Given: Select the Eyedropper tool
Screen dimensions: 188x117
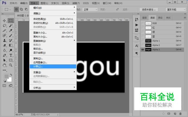Looking at the screenshot, I should click(11, 30).
